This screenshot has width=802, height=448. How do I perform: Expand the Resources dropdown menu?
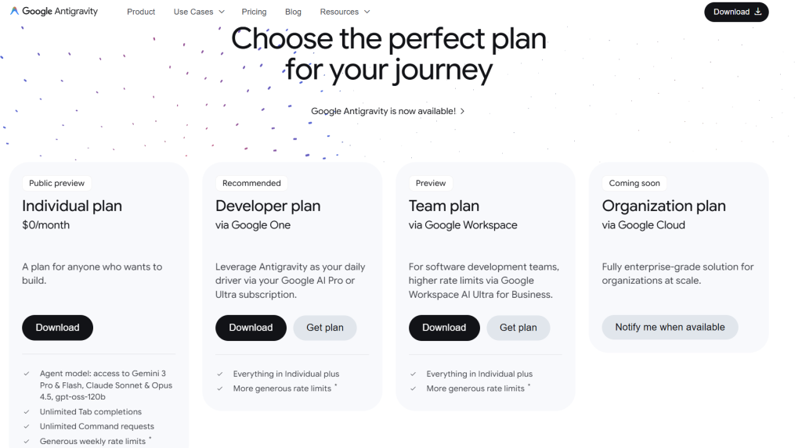(345, 12)
